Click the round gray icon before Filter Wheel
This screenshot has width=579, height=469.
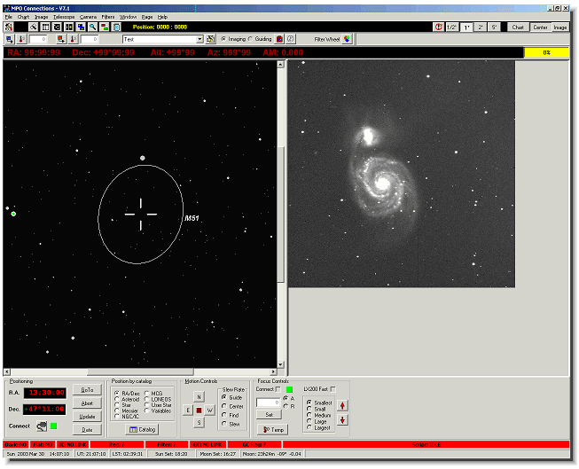coord(291,39)
